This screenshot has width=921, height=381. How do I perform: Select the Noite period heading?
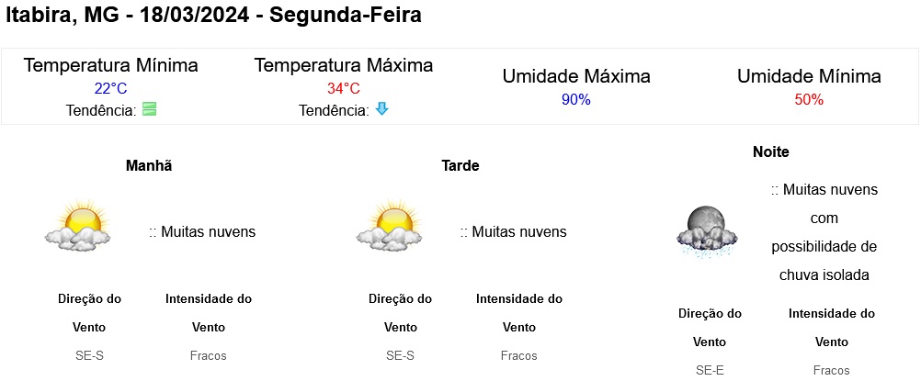coord(770,152)
